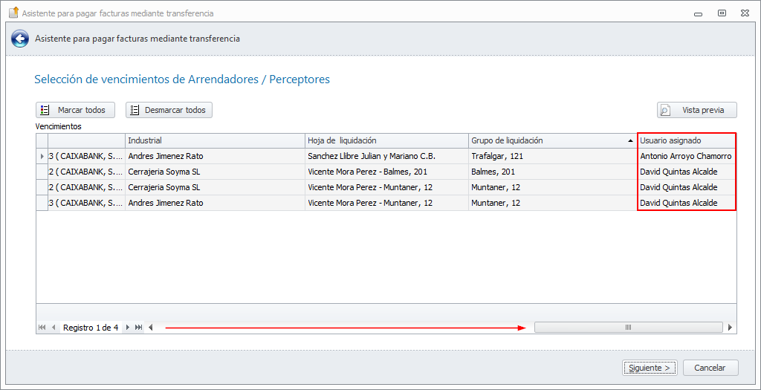Sort by Grupo de liquidación column header

(x=551, y=140)
